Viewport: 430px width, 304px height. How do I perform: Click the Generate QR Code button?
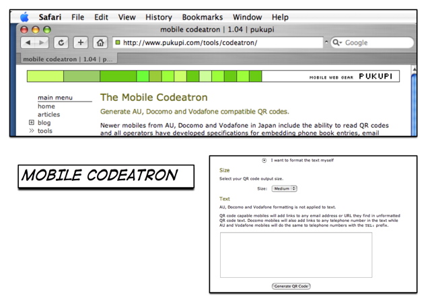click(x=291, y=287)
